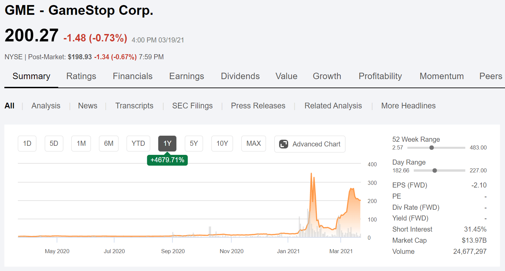Click the day high value 227.00
The width and height of the screenshot is (505, 271).
(478, 170)
